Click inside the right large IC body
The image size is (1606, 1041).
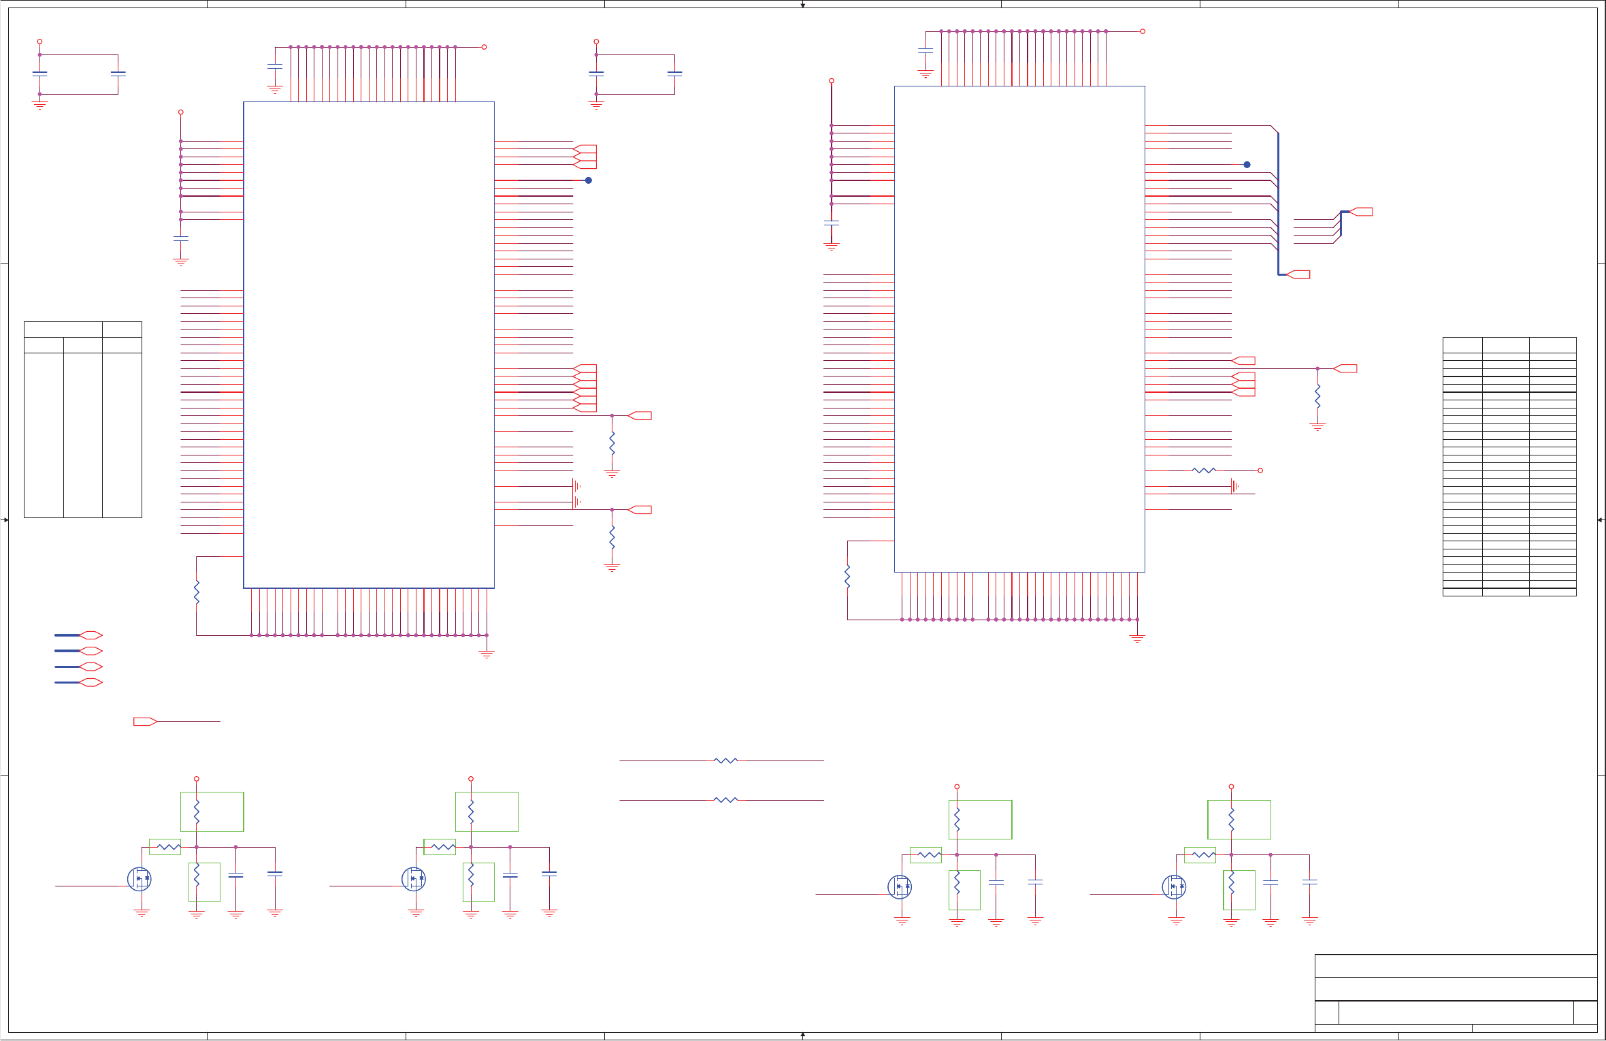1019,329
